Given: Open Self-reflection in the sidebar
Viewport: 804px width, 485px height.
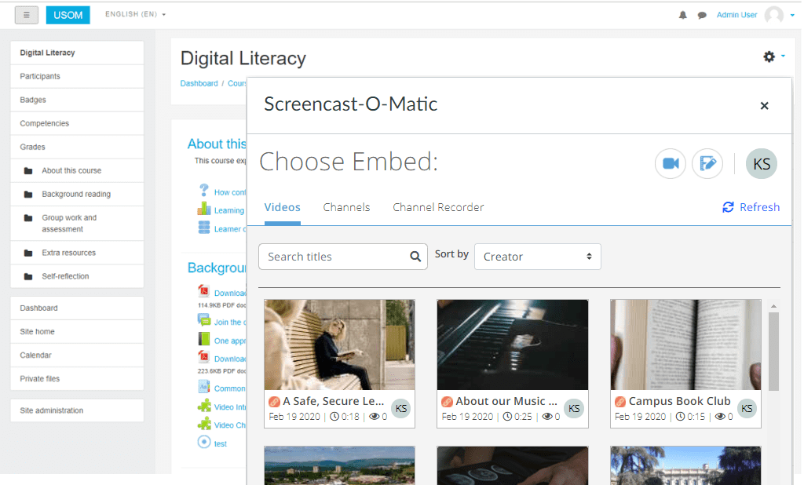Looking at the screenshot, I should point(77,276).
